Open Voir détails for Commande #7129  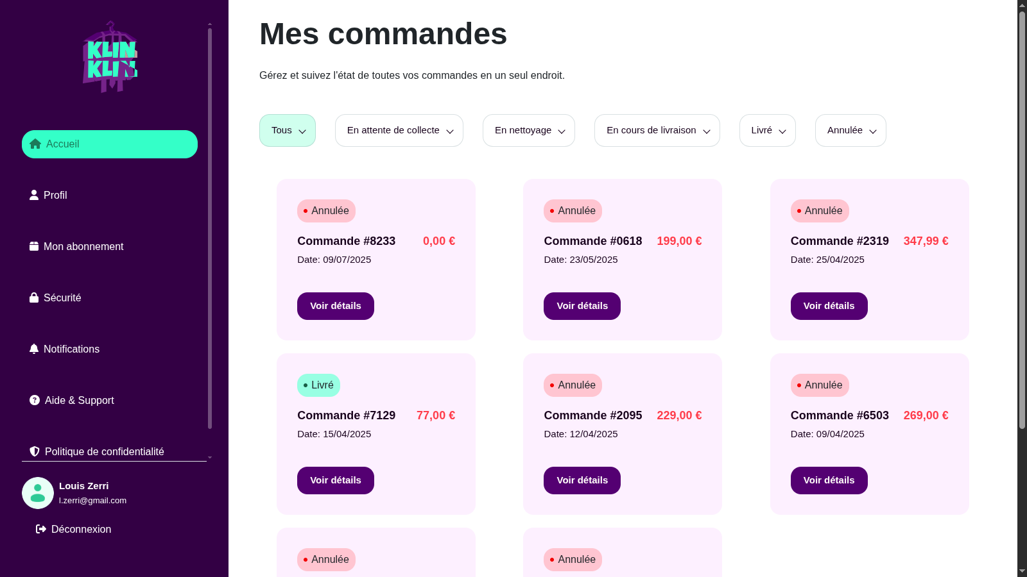click(335, 480)
